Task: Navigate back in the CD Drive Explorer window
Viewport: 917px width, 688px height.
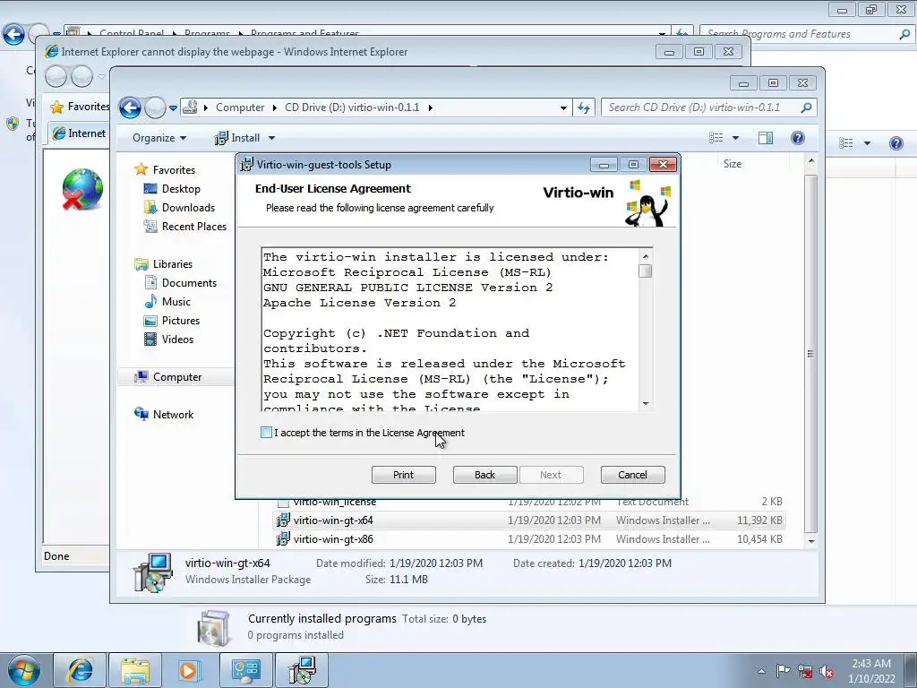Action: 131,107
